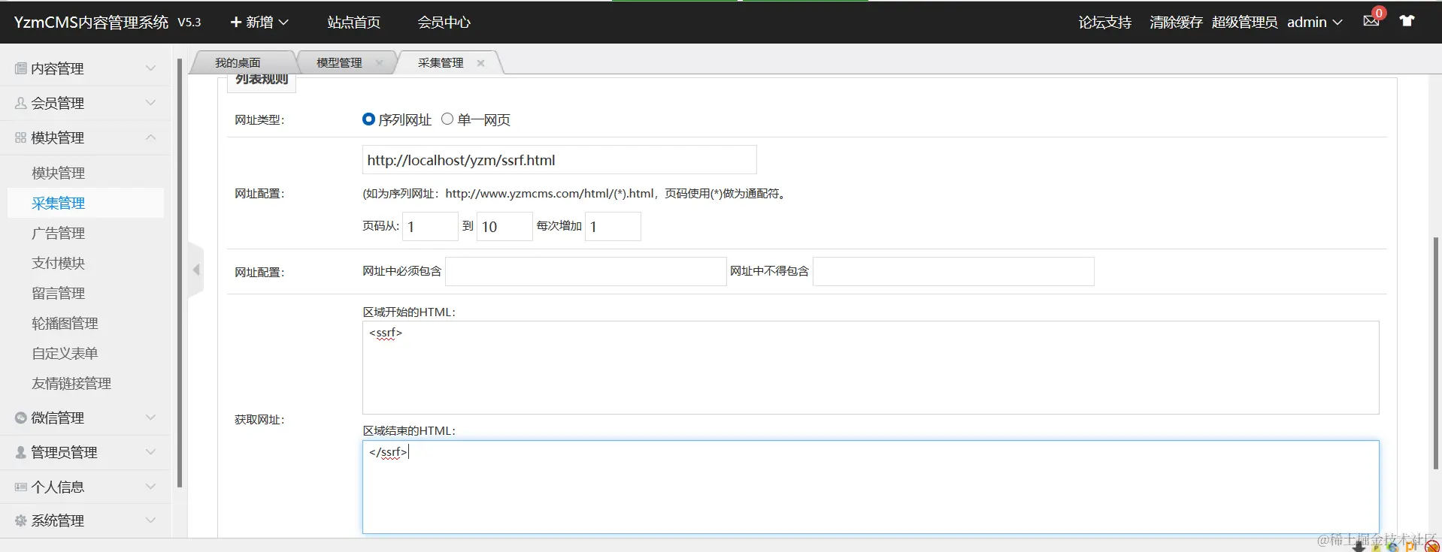The image size is (1442, 552).
Task: Click the 个人信息 card icon
Action: (x=20, y=487)
